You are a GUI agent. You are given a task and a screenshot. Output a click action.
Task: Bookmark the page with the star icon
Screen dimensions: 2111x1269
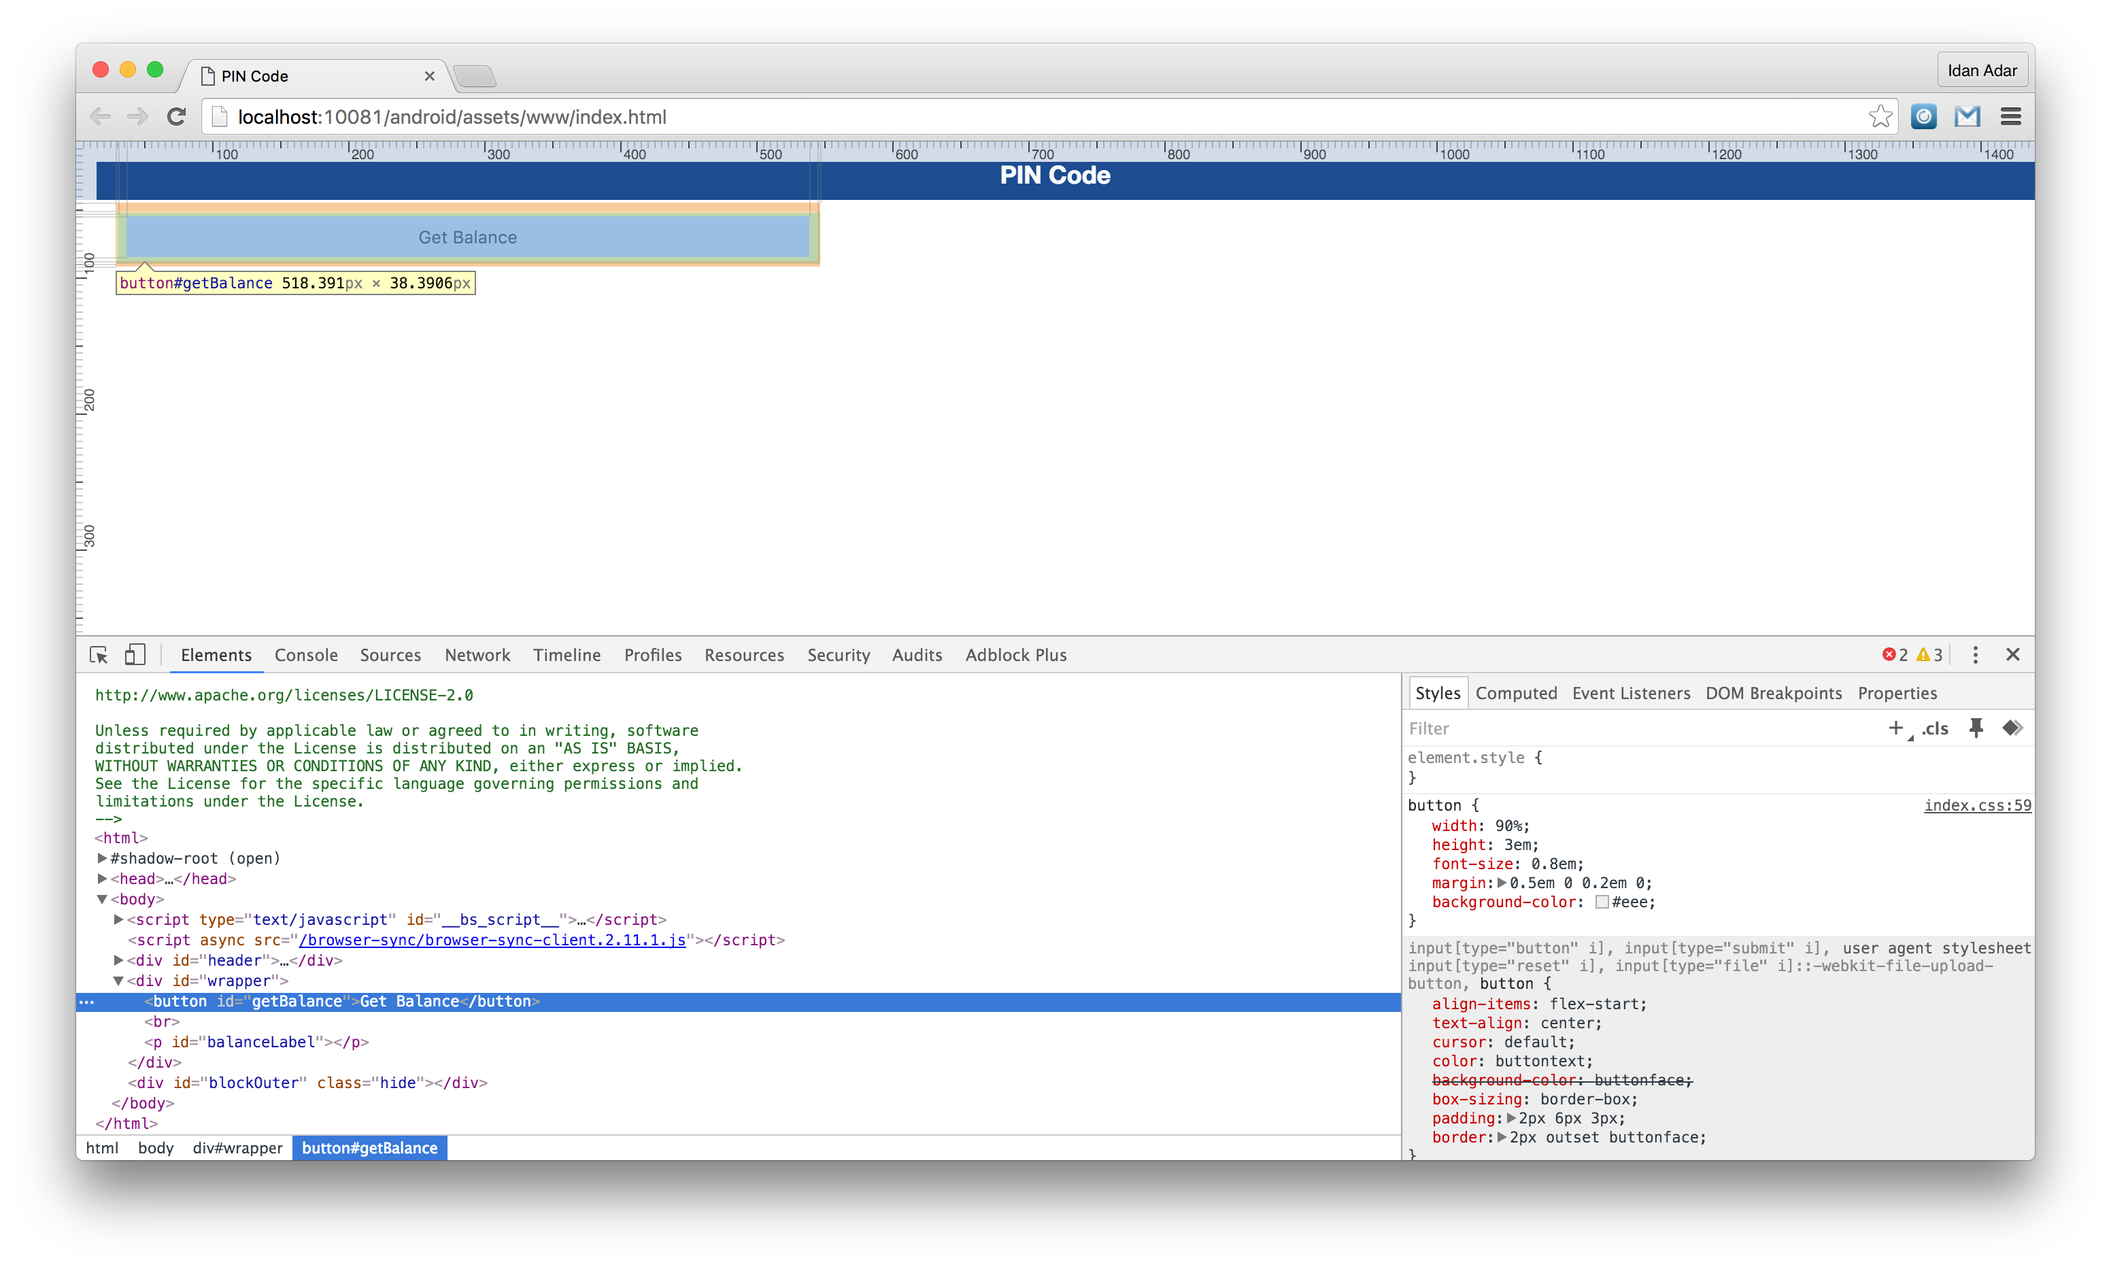coord(1879,117)
